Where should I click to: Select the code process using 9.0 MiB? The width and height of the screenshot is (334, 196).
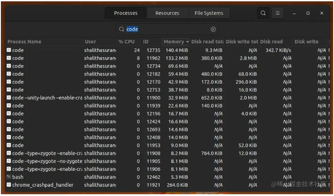pyautogui.click(x=167, y=145)
